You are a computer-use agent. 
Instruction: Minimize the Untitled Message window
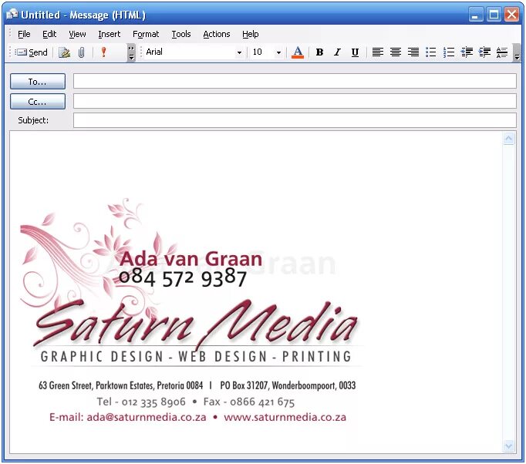(475, 15)
